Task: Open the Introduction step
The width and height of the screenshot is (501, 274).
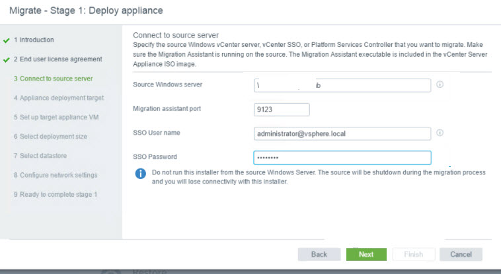Action: pyautogui.click(x=34, y=40)
